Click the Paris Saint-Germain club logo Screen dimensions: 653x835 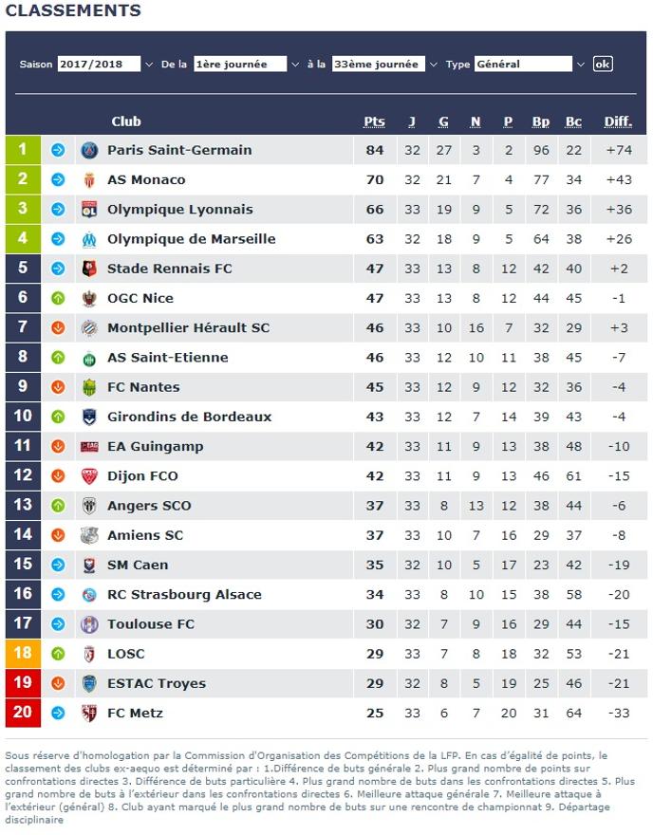coord(89,150)
